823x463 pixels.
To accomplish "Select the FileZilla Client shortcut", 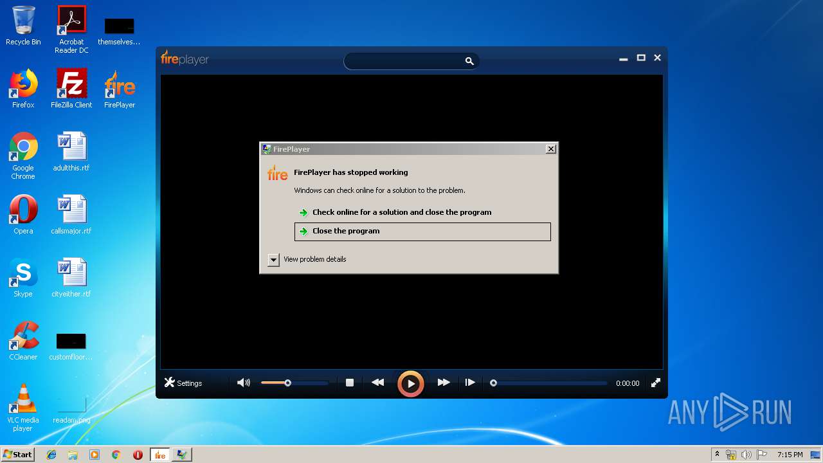I will click(x=71, y=89).
